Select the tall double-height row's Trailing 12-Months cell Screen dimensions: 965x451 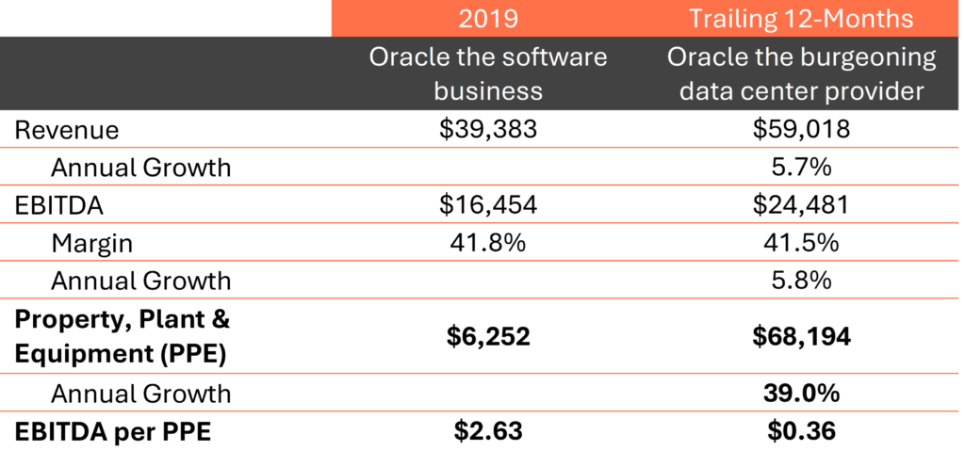[x=801, y=336]
